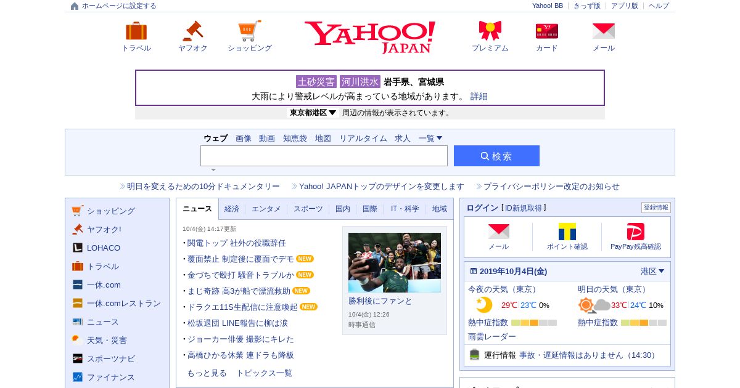Select the 地図 search tab
This screenshot has width=740, height=388.
pyautogui.click(x=323, y=139)
